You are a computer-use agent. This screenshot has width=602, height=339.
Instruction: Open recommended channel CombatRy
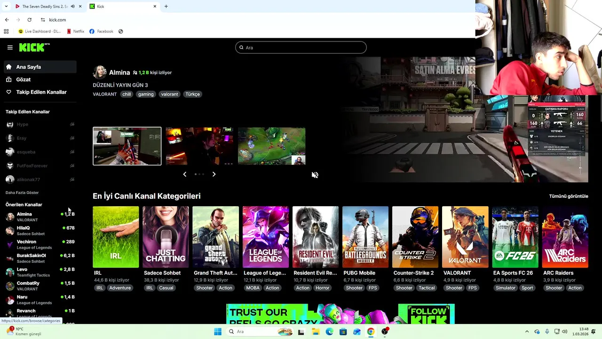click(40, 286)
